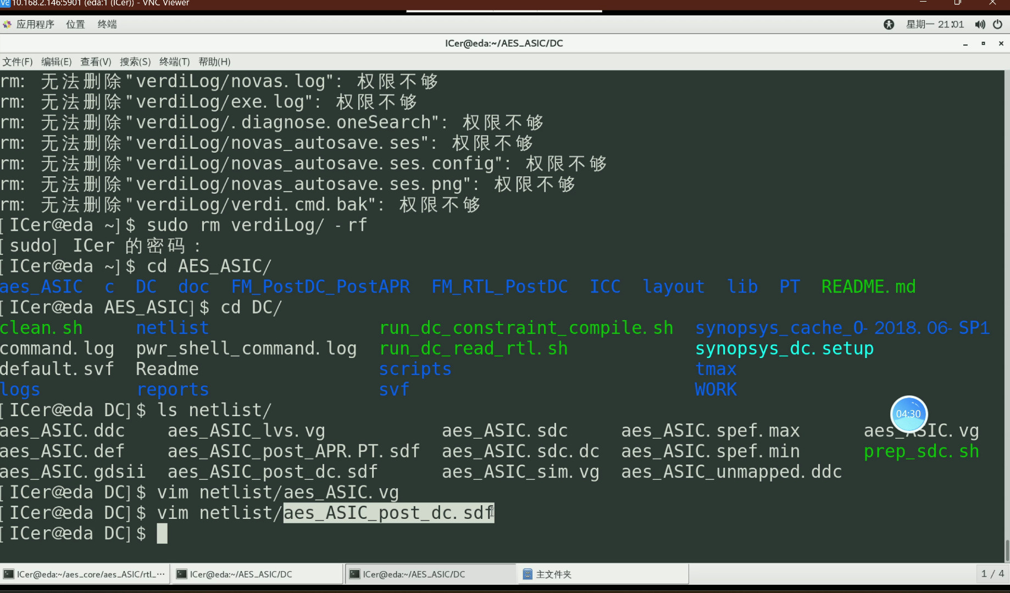Click the accessibility icon in the top panel
The width and height of the screenshot is (1010, 593).
point(889,24)
